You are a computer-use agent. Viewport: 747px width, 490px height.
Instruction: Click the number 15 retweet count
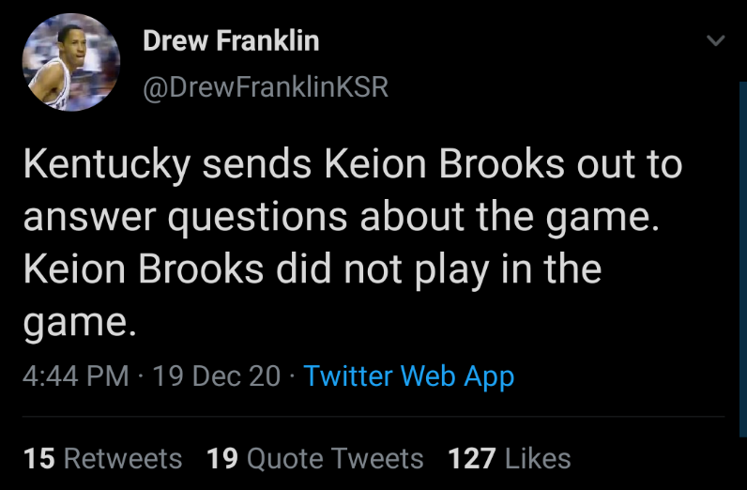click(38, 458)
